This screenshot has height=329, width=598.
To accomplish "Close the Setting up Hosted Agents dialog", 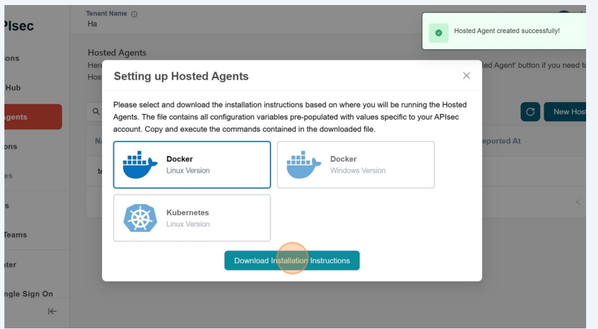I will [467, 76].
